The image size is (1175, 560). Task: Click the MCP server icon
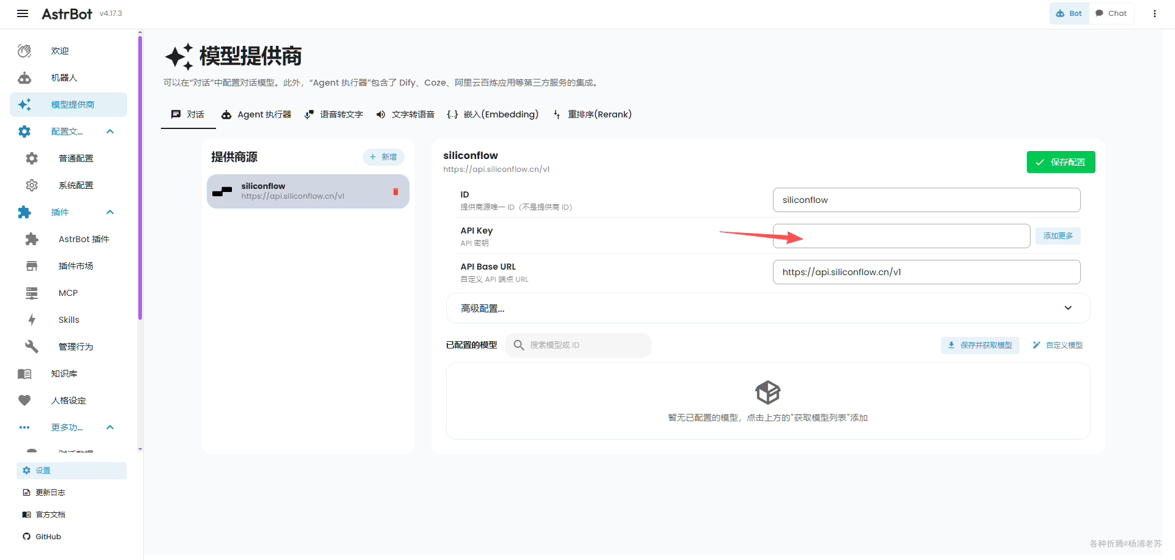[x=32, y=293]
